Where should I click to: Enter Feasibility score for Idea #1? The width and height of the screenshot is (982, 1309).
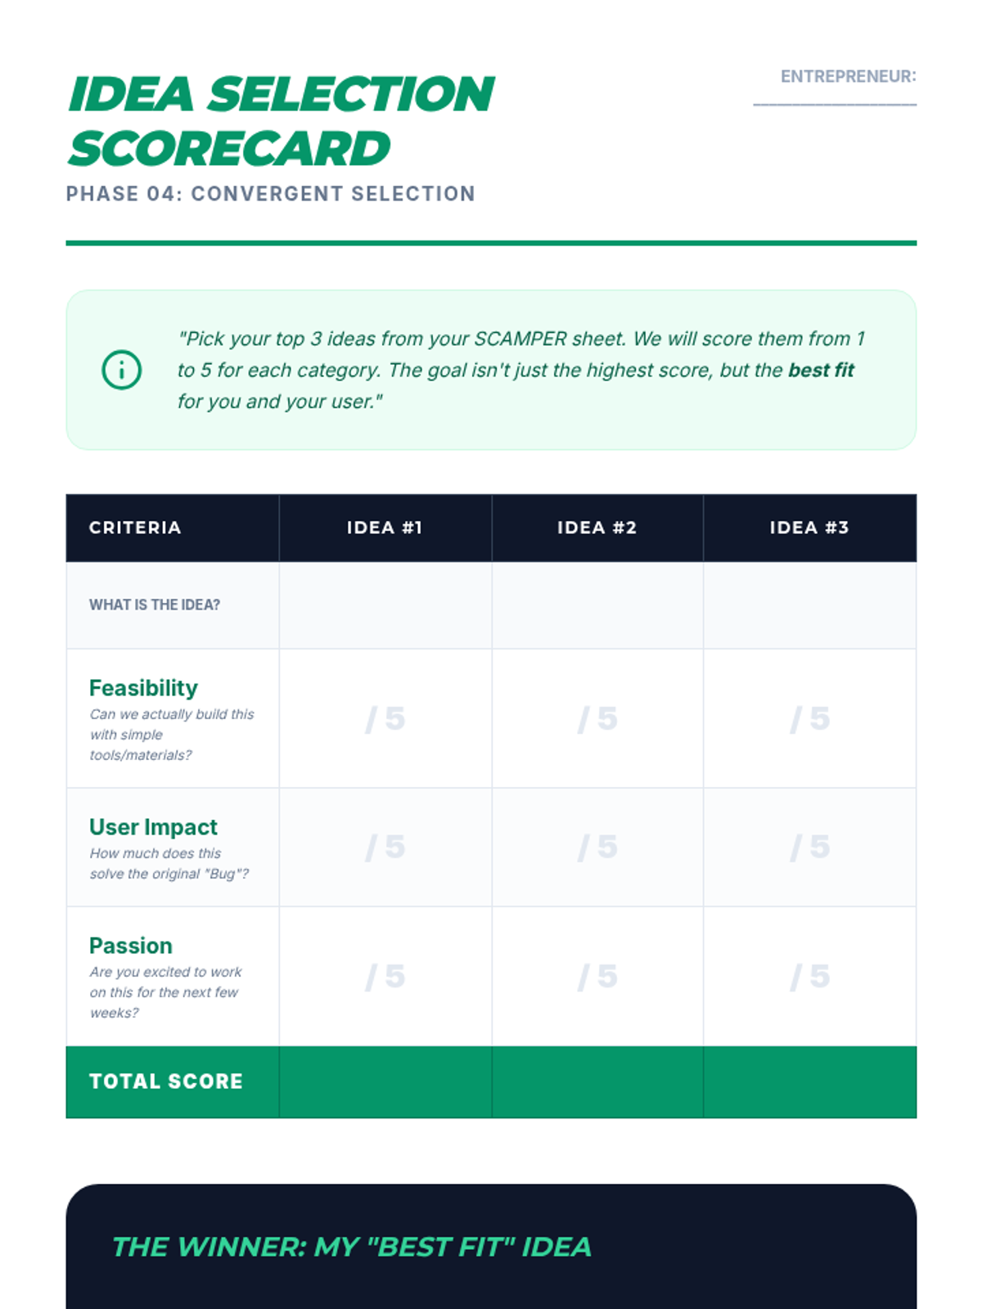pos(385,719)
